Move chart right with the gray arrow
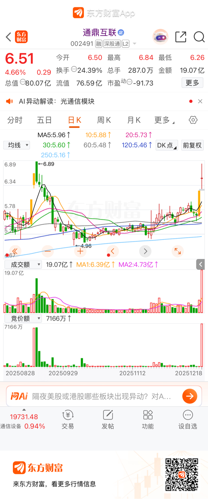 (145, 251)
